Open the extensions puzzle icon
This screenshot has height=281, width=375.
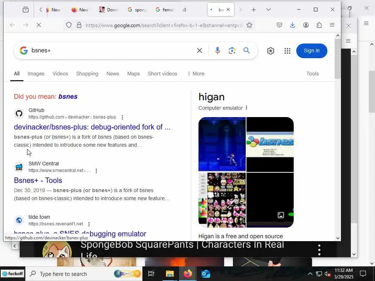pos(319,25)
